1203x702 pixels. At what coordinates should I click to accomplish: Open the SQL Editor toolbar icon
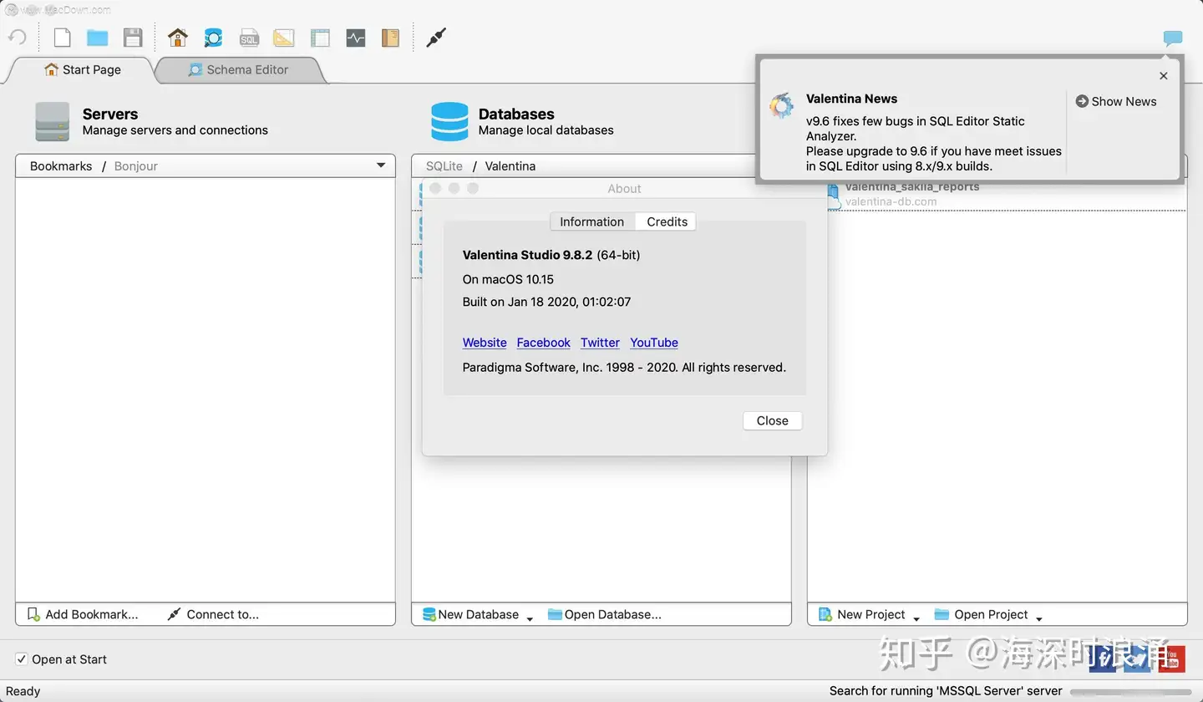click(249, 38)
